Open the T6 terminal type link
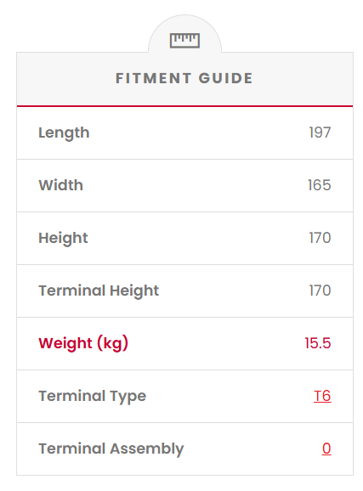The height and width of the screenshot is (491, 363). pos(322,396)
